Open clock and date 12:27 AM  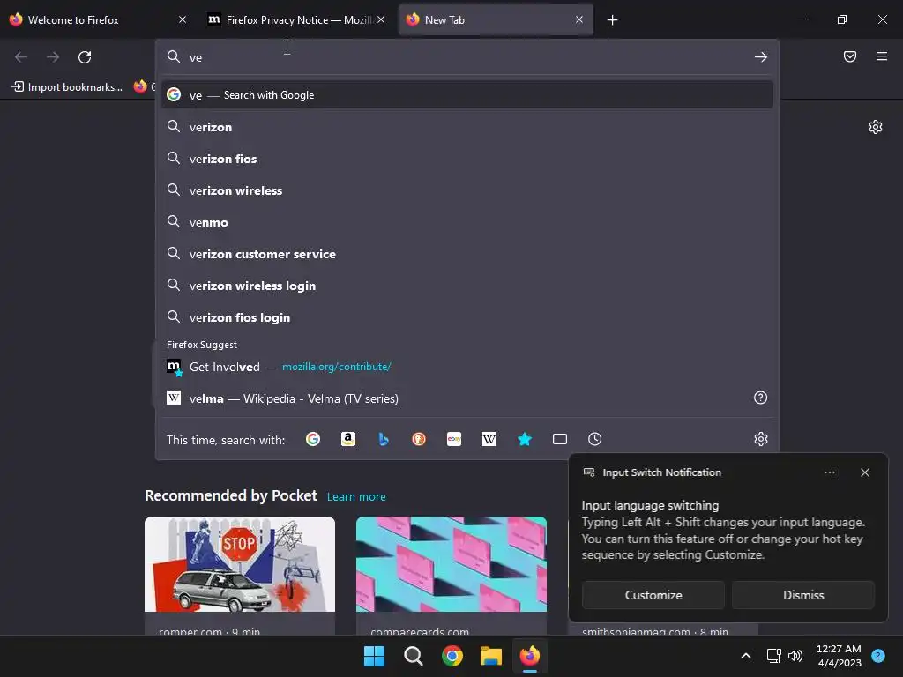pyautogui.click(x=840, y=656)
